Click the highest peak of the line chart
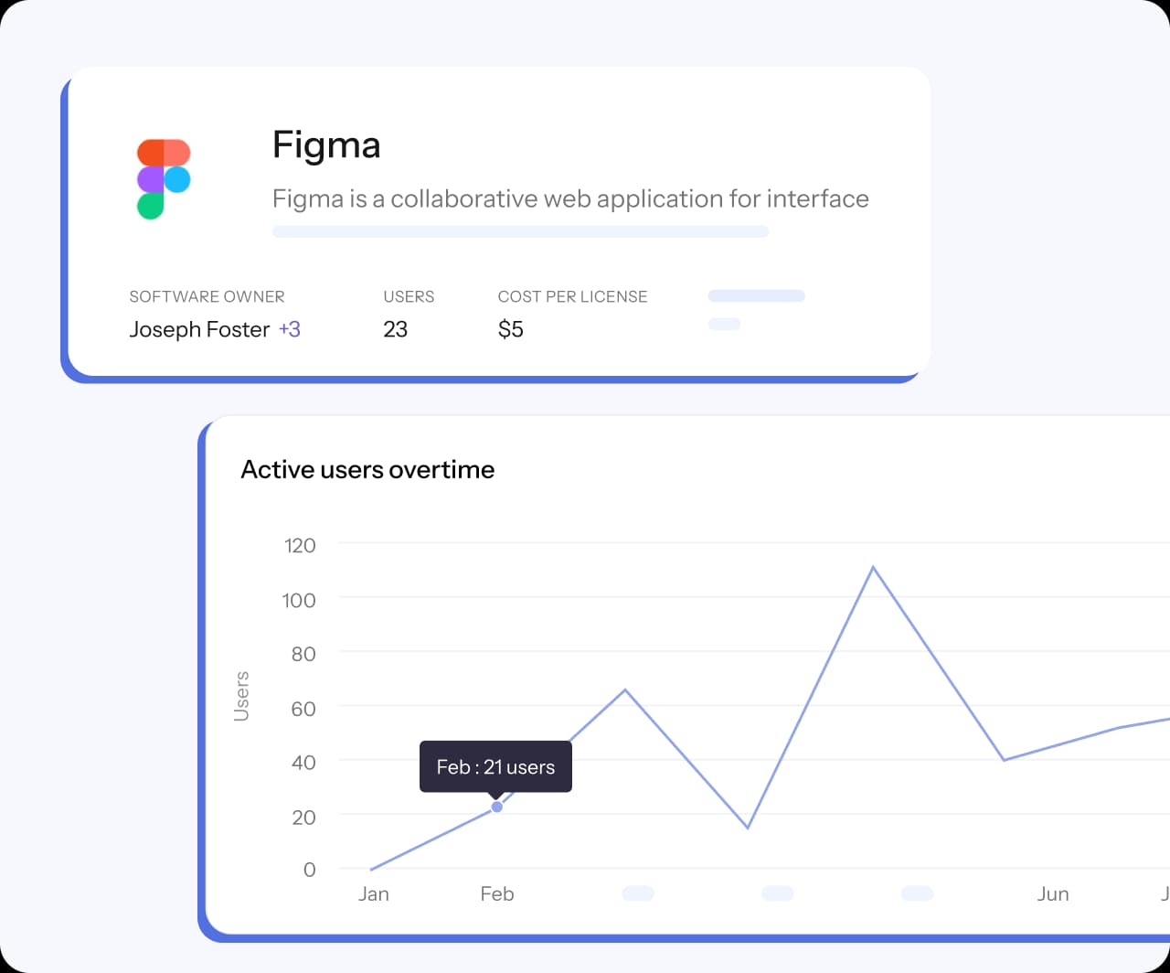Screen dimensions: 1170x973 point(873,568)
